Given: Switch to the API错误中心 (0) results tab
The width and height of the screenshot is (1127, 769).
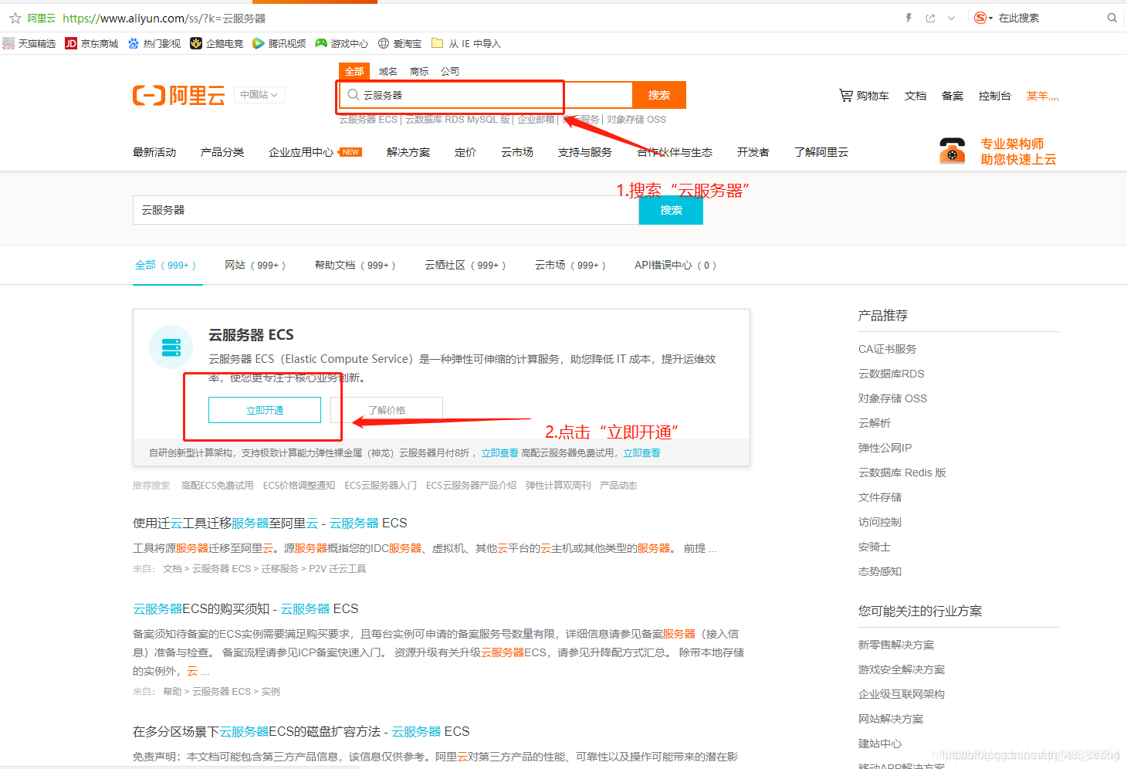Looking at the screenshot, I should coord(675,265).
